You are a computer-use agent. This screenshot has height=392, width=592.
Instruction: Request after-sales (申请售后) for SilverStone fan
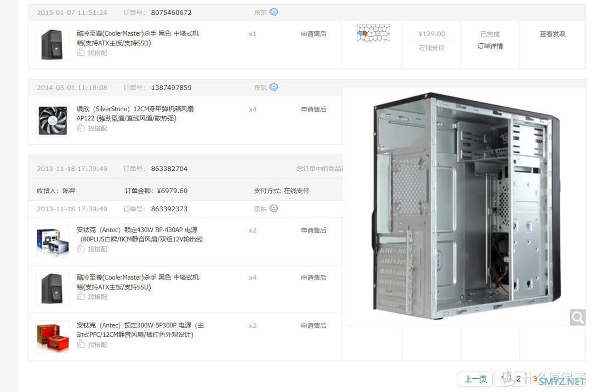[x=314, y=109]
